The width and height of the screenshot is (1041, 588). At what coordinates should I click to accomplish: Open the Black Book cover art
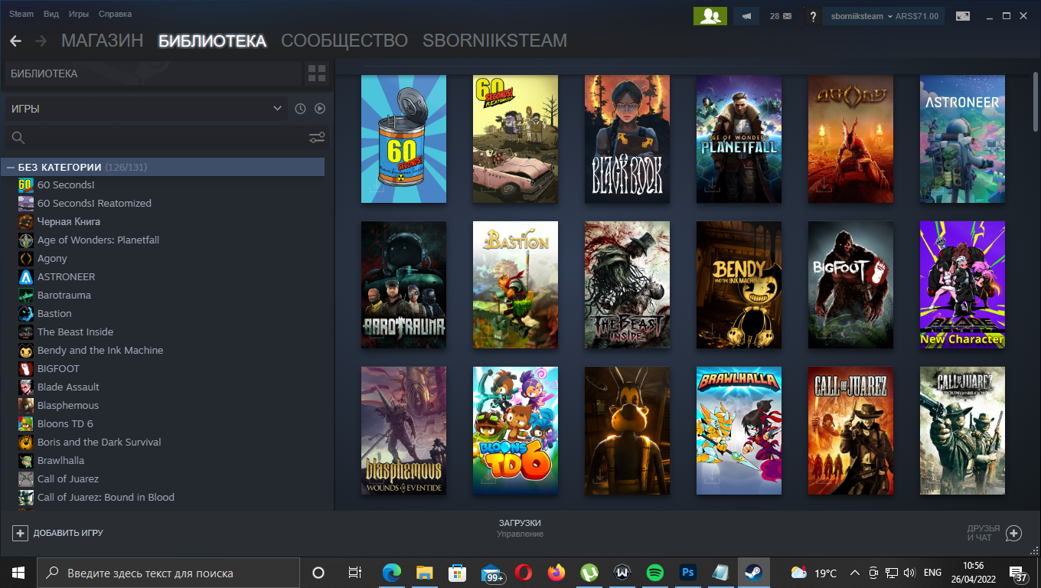point(627,139)
